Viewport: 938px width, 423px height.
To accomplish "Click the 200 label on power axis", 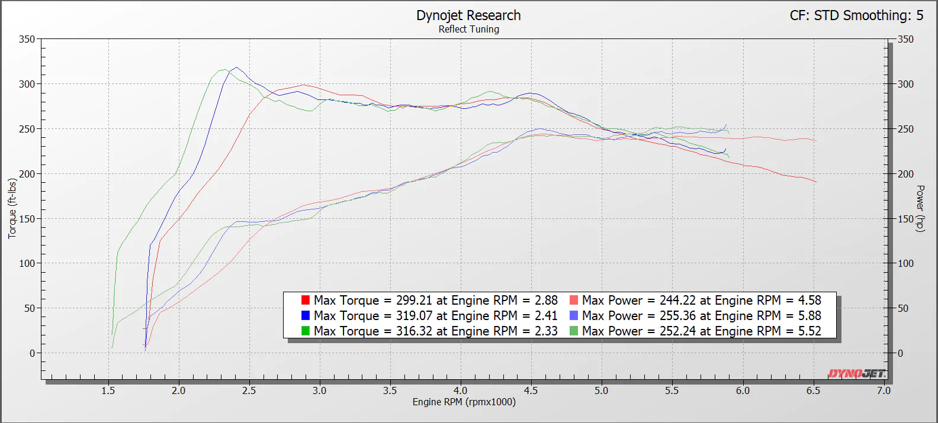I will (x=906, y=174).
